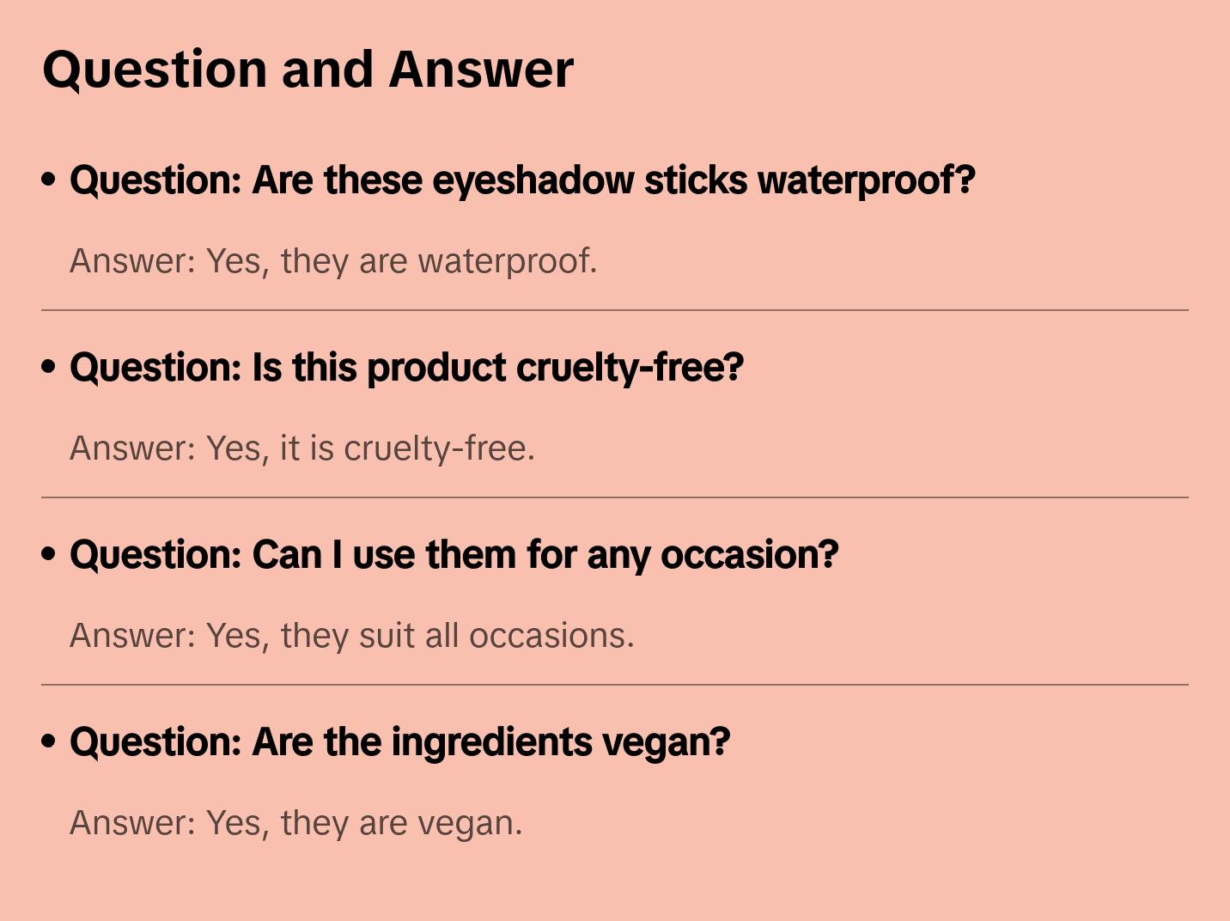Click the answer "Yes, they are vegan."
1230x921 pixels.
point(296,823)
